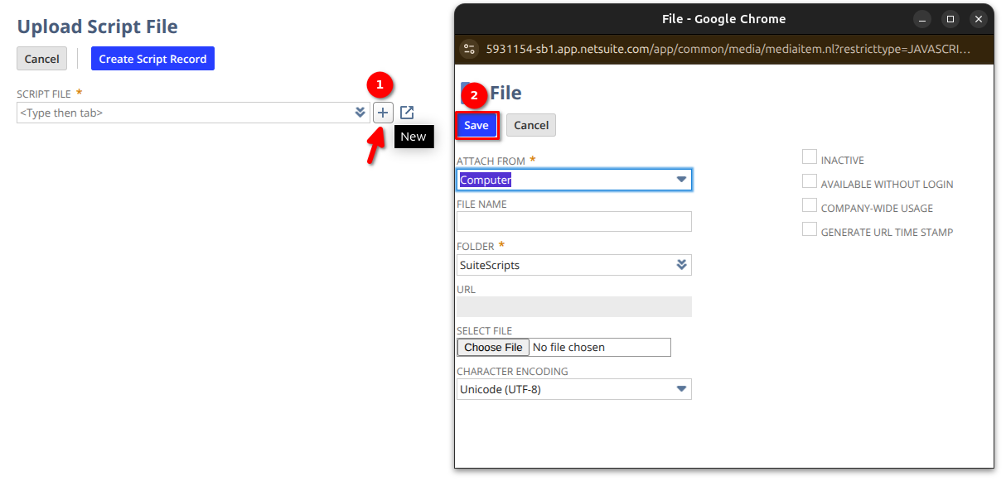Click 'No file chosen' text
The height and width of the screenshot is (481, 1006).
[x=568, y=347]
